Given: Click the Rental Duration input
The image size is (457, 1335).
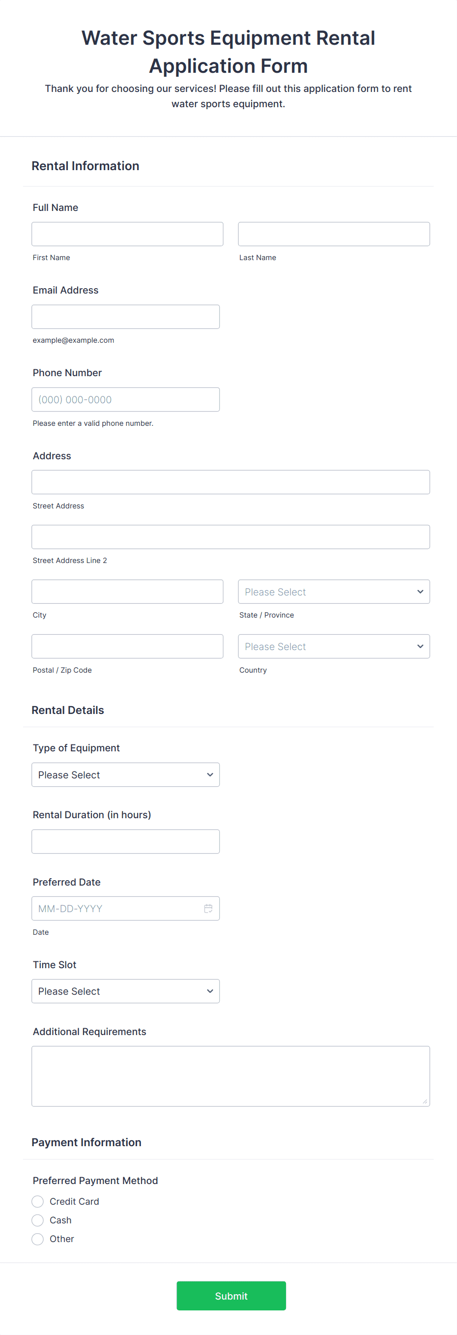Looking at the screenshot, I should 125,841.
